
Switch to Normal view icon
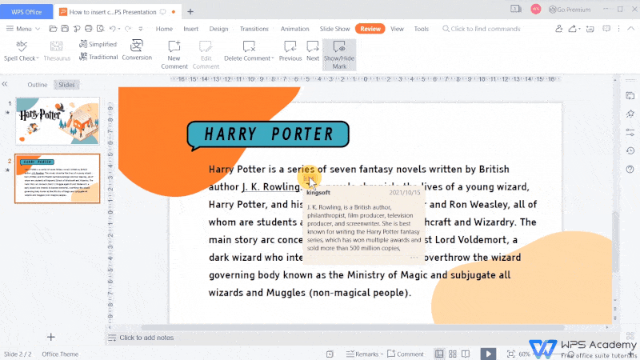439,354
